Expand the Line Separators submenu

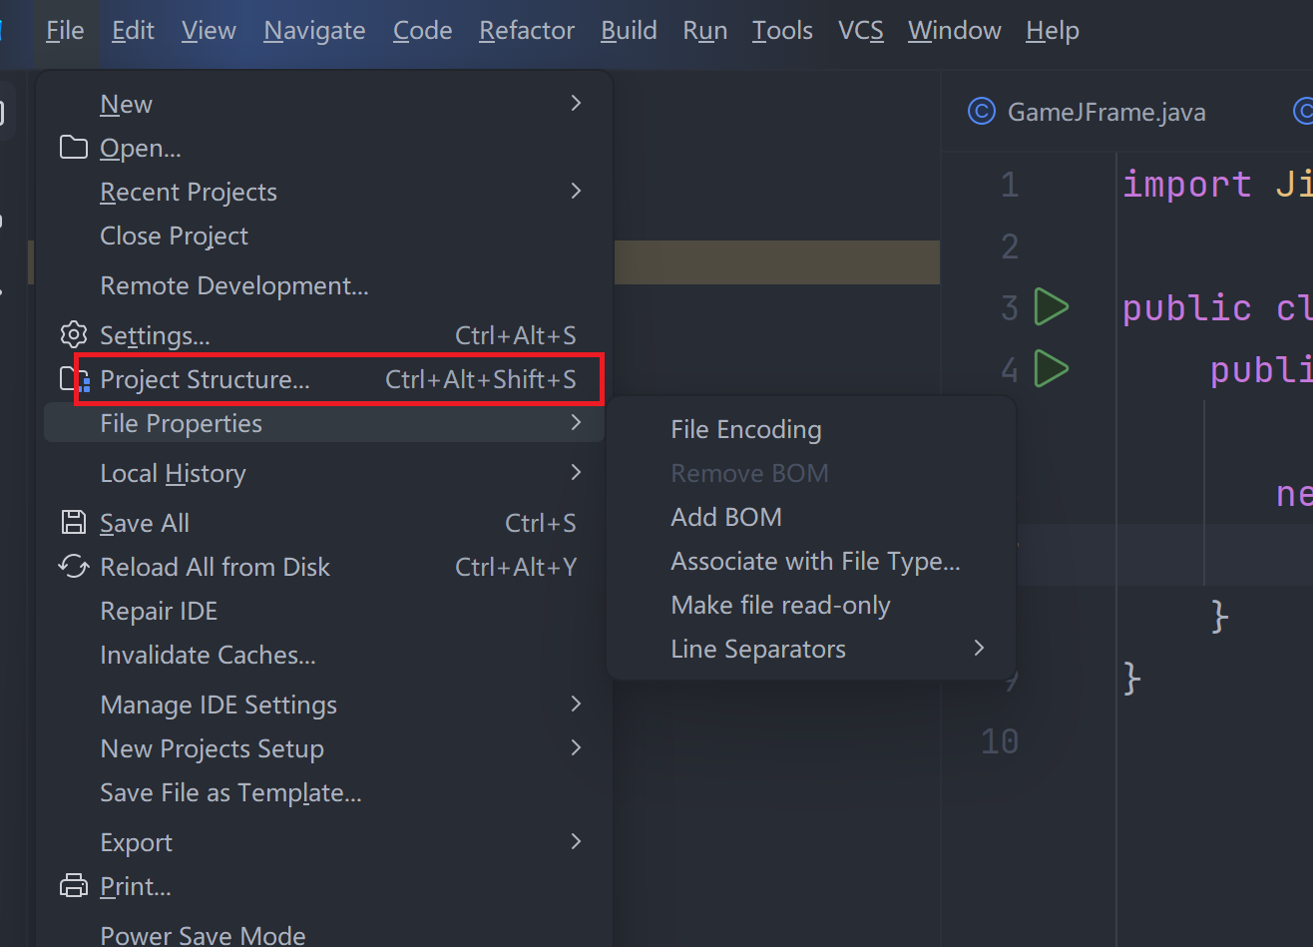pos(978,648)
